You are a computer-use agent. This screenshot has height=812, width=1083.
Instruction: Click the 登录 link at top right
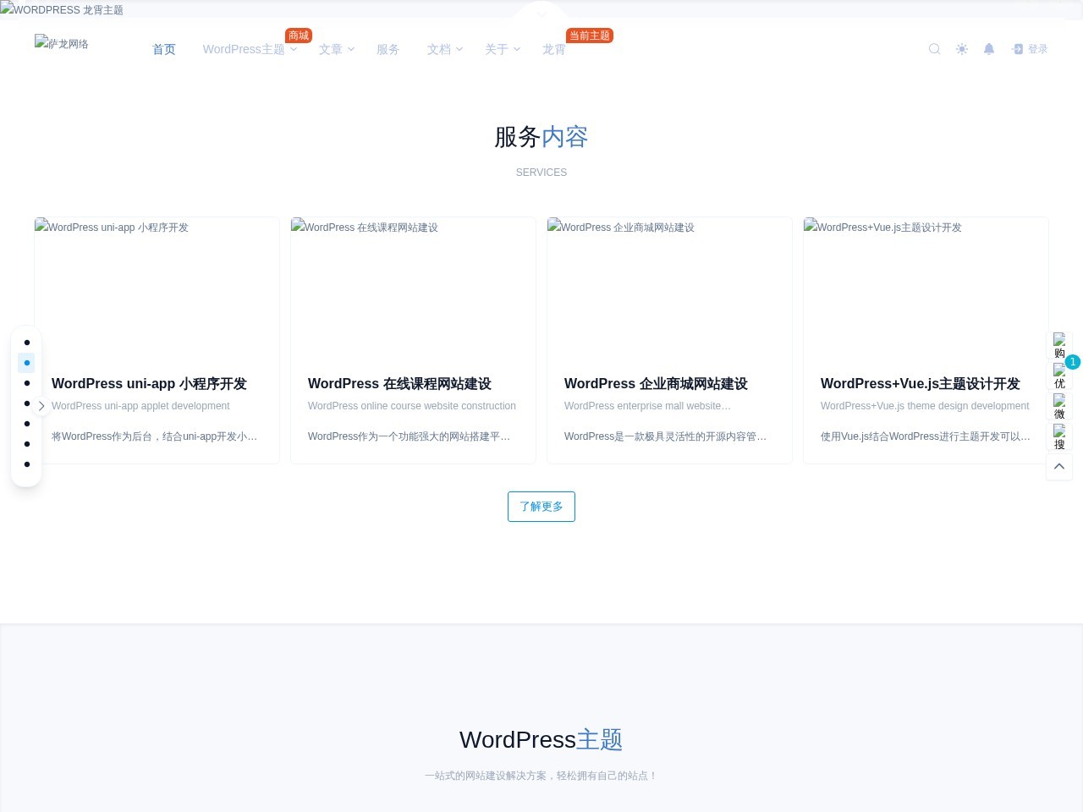click(x=1036, y=49)
